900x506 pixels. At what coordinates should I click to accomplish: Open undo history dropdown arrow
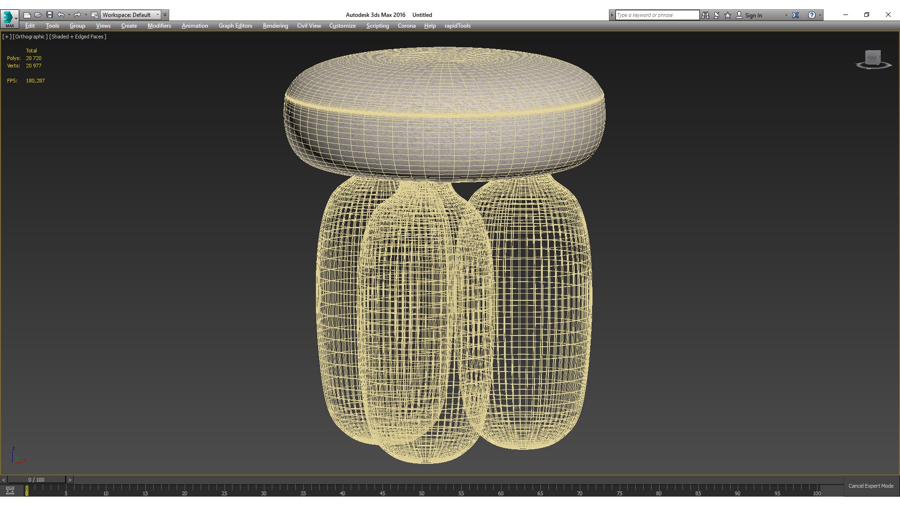69,15
